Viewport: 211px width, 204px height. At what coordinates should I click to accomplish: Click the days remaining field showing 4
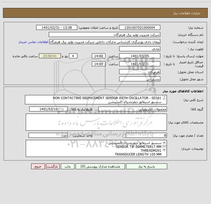click(x=73, y=56)
